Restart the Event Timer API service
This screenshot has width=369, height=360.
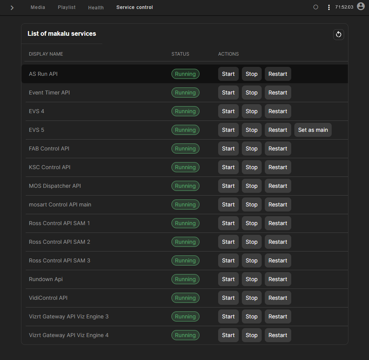point(278,93)
